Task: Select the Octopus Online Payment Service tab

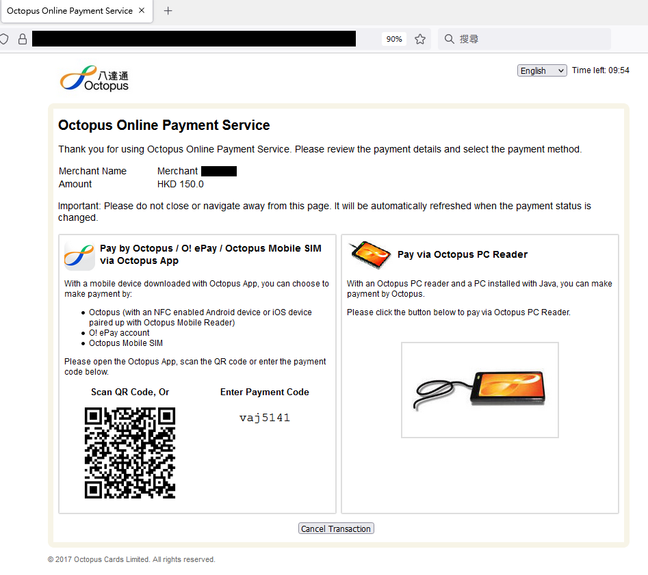Action: pos(77,11)
